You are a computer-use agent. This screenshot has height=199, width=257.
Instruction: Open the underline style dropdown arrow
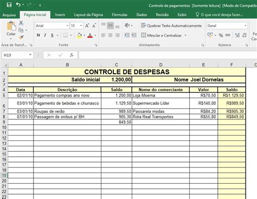point(57,35)
